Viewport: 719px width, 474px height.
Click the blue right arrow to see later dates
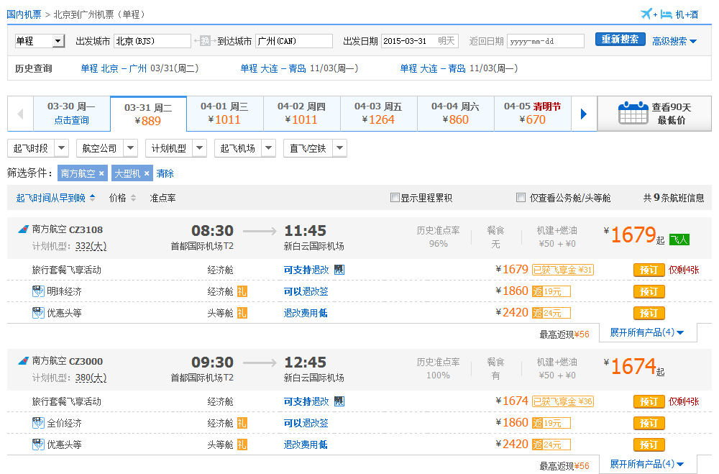tap(585, 114)
